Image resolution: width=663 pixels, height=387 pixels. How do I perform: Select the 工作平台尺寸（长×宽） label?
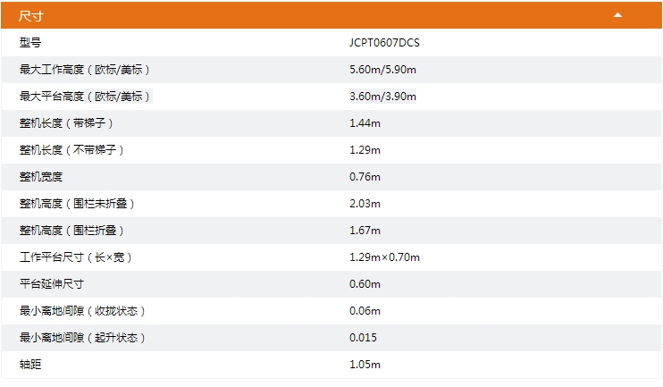click(76, 257)
